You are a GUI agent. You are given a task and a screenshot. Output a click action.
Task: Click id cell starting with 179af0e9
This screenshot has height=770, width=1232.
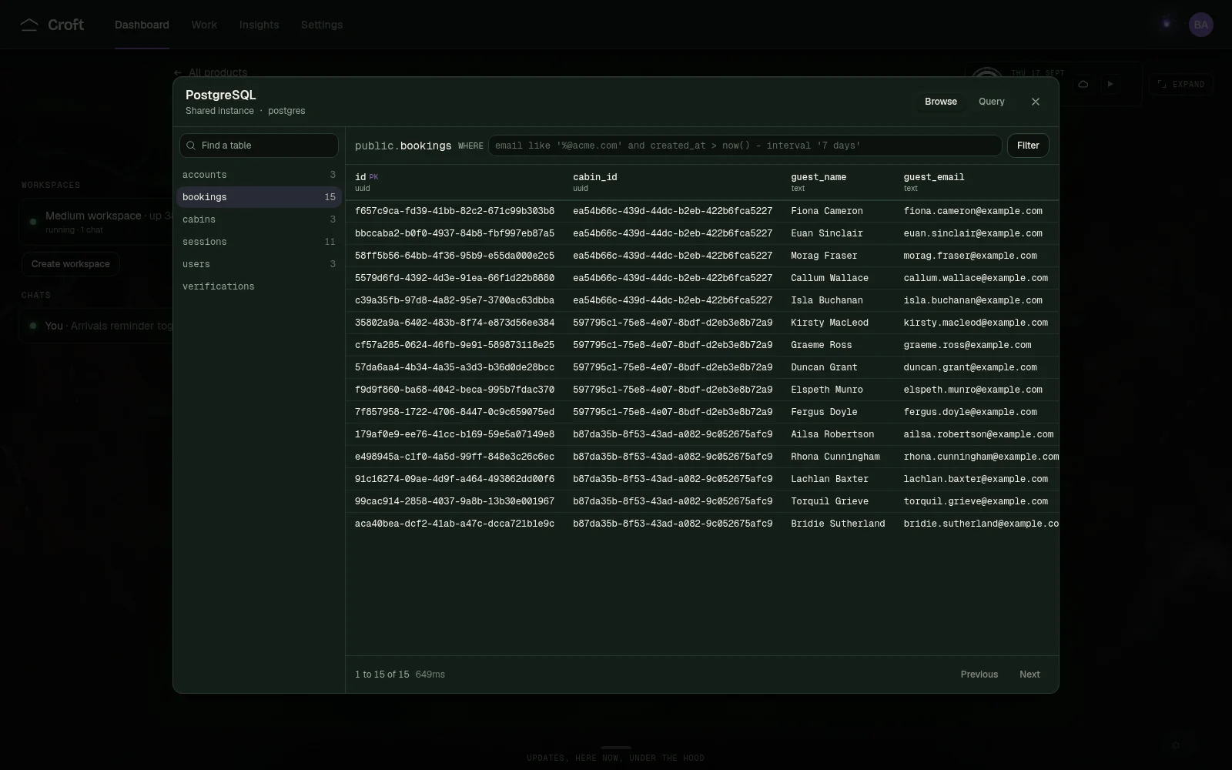pos(454,434)
